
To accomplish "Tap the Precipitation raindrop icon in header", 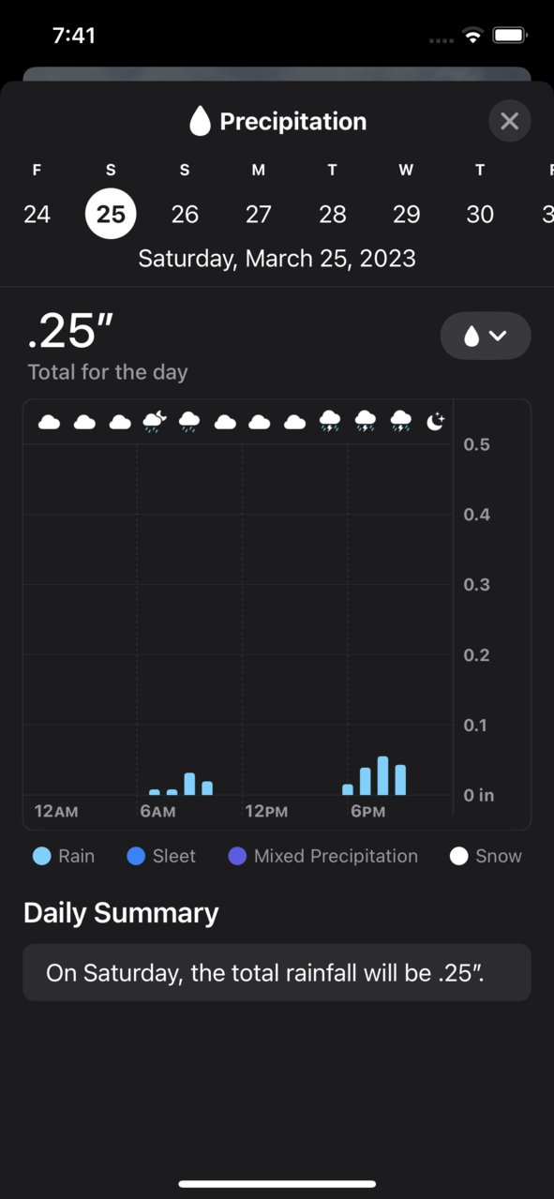I will (x=200, y=121).
